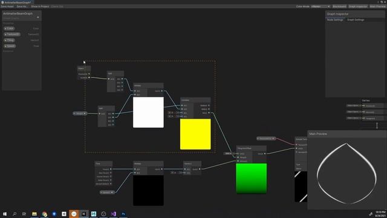Click the clock in the system tray

click(380, 214)
